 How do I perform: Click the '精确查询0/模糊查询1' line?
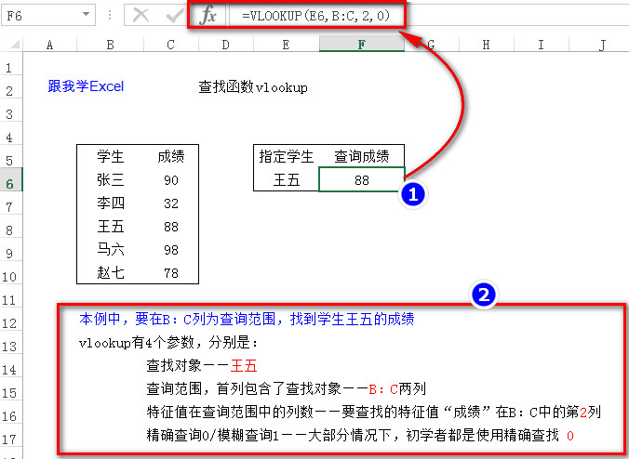(x=360, y=435)
